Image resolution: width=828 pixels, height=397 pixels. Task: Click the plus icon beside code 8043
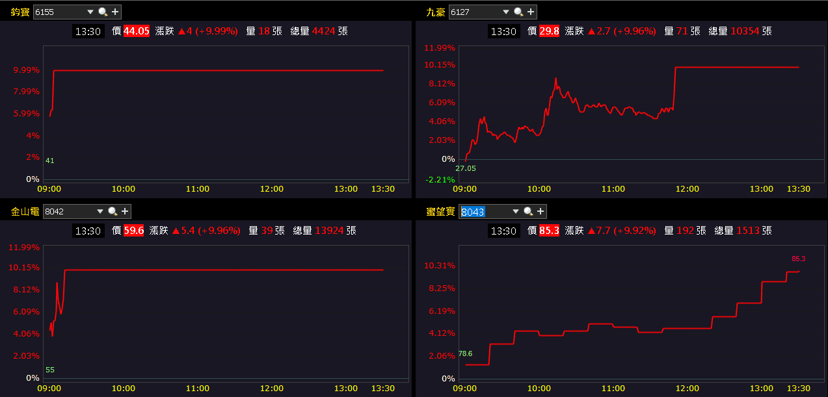pyautogui.click(x=541, y=211)
